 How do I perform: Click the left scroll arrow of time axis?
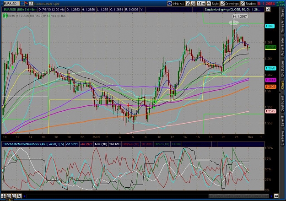tap(24, 196)
